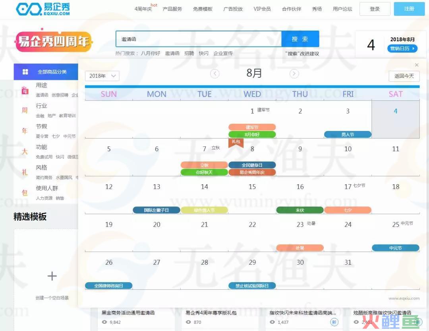The width and height of the screenshot is (429, 331).
Task: Click hot search link 快闪
Action: coord(203,53)
